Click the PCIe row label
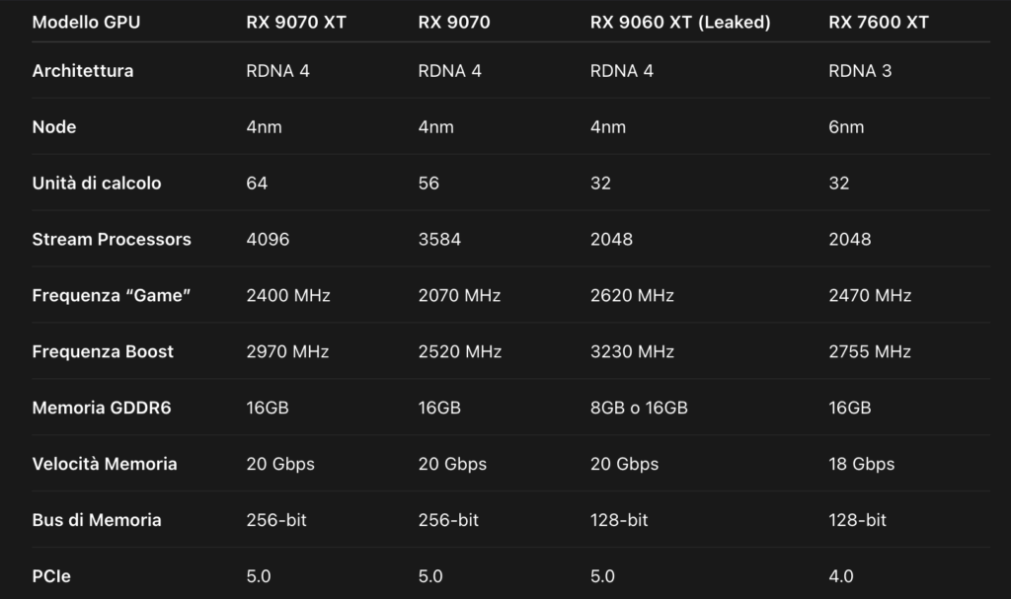Screen dimensions: 1011x599 click(51, 575)
